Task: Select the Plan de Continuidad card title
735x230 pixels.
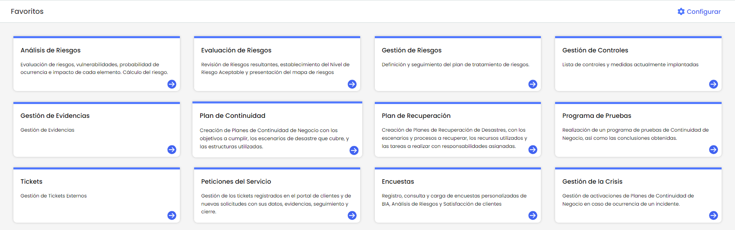Action: (x=232, y=116)
